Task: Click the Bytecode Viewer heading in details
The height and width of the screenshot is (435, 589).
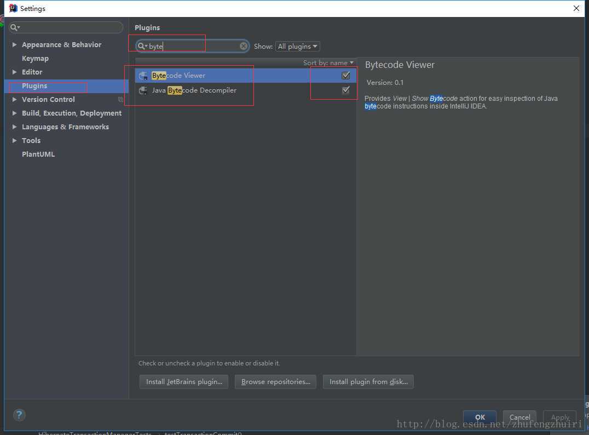Action: click(400, 65)
